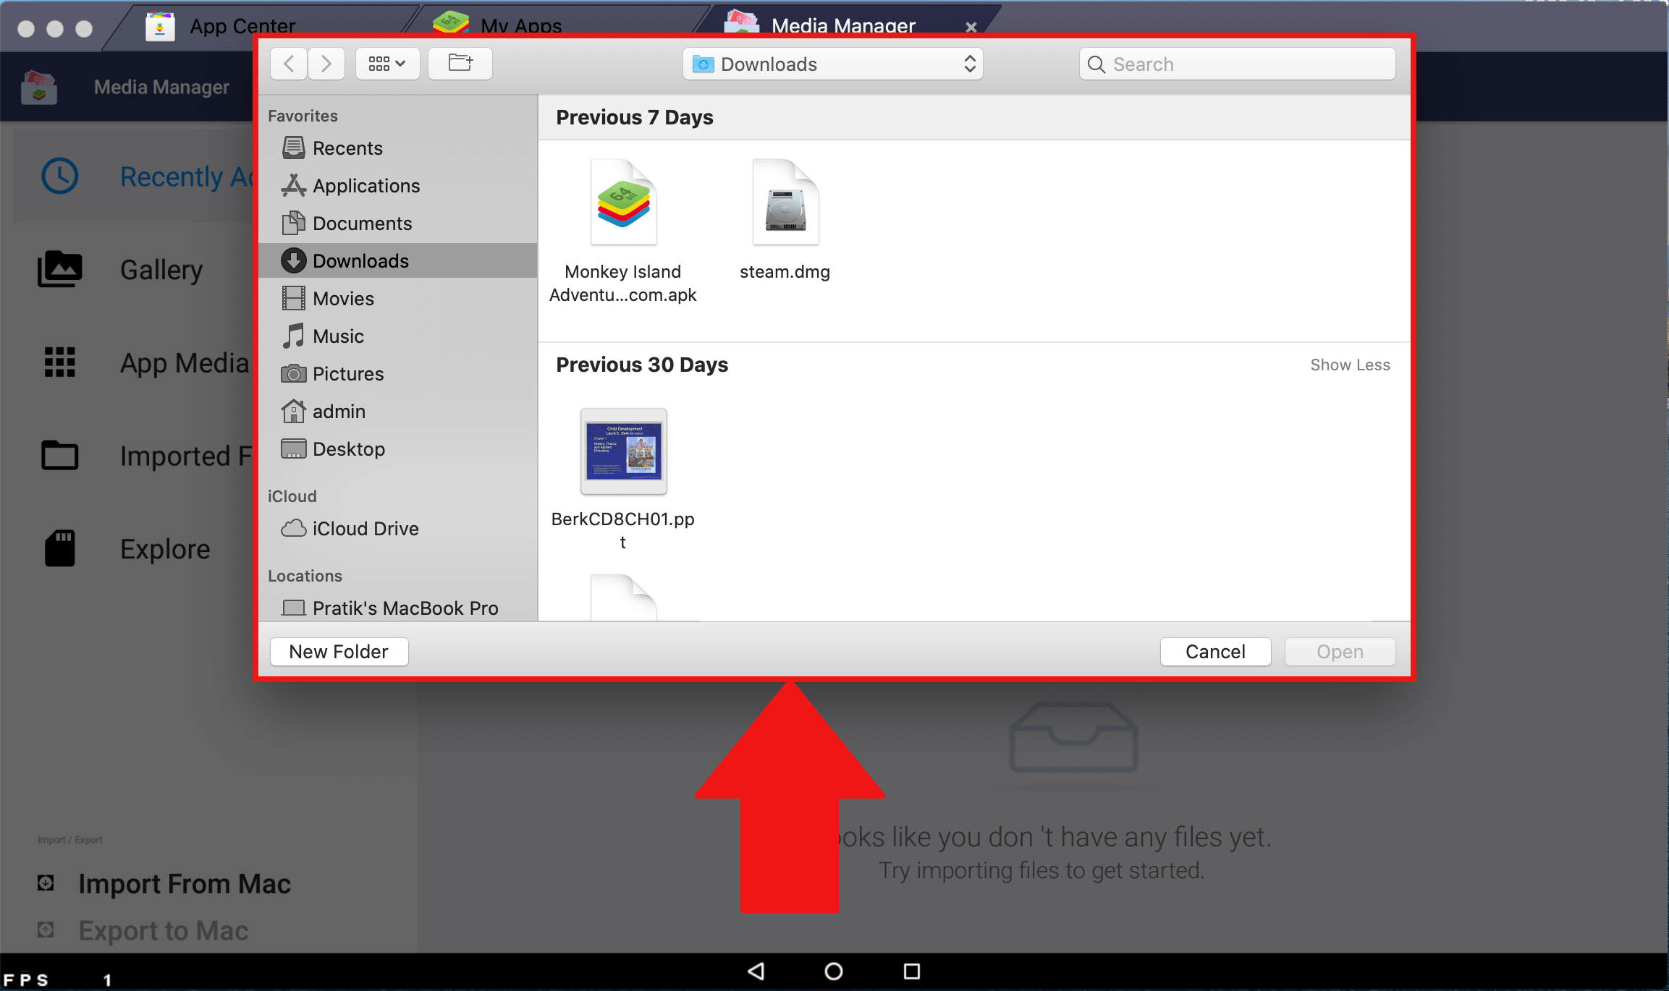
Task: Switch to the App Center tab
Action: tap(242, 26)
